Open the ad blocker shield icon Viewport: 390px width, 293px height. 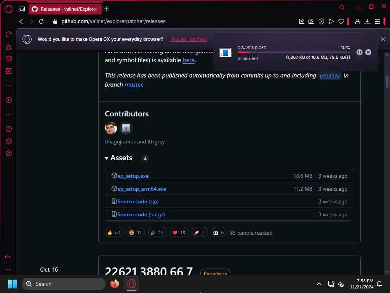point(321,22)
